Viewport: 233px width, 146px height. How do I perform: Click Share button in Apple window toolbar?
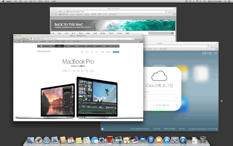point(23,39)
